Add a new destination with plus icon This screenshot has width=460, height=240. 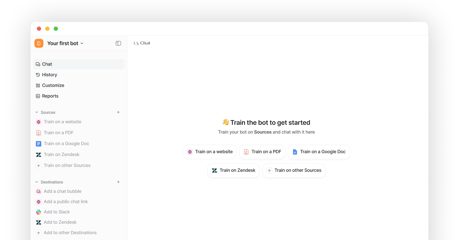pyautogui.click(x=118, y=182)
